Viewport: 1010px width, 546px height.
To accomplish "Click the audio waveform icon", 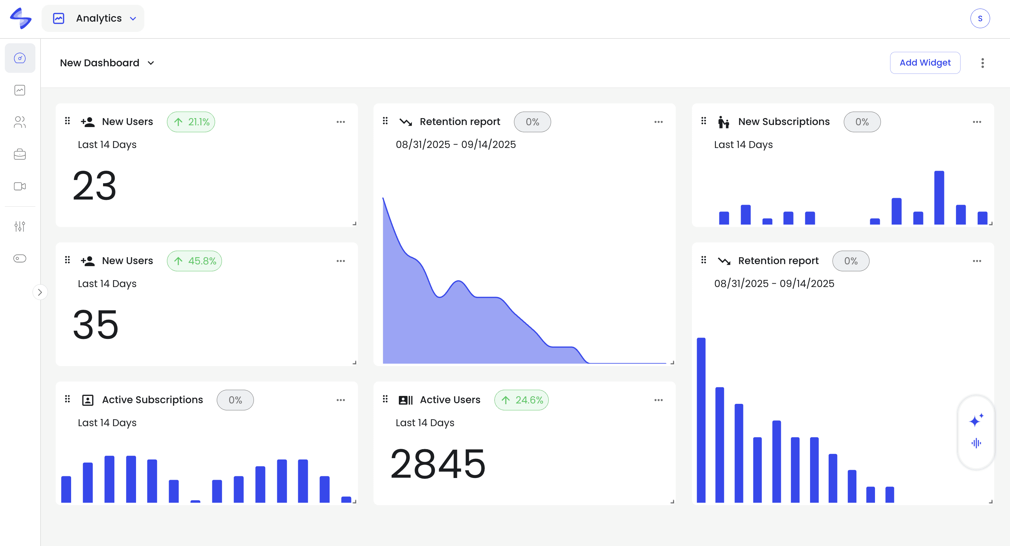I will click(976, 443).
